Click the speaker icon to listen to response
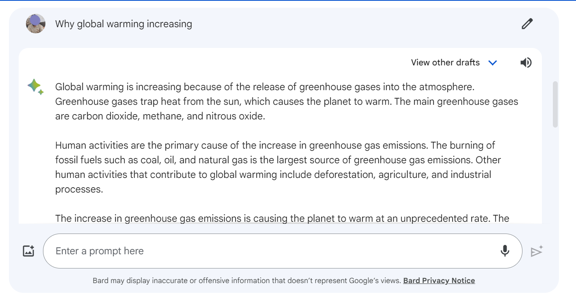Viewport: 576px width, 303px height. point(526,63)
